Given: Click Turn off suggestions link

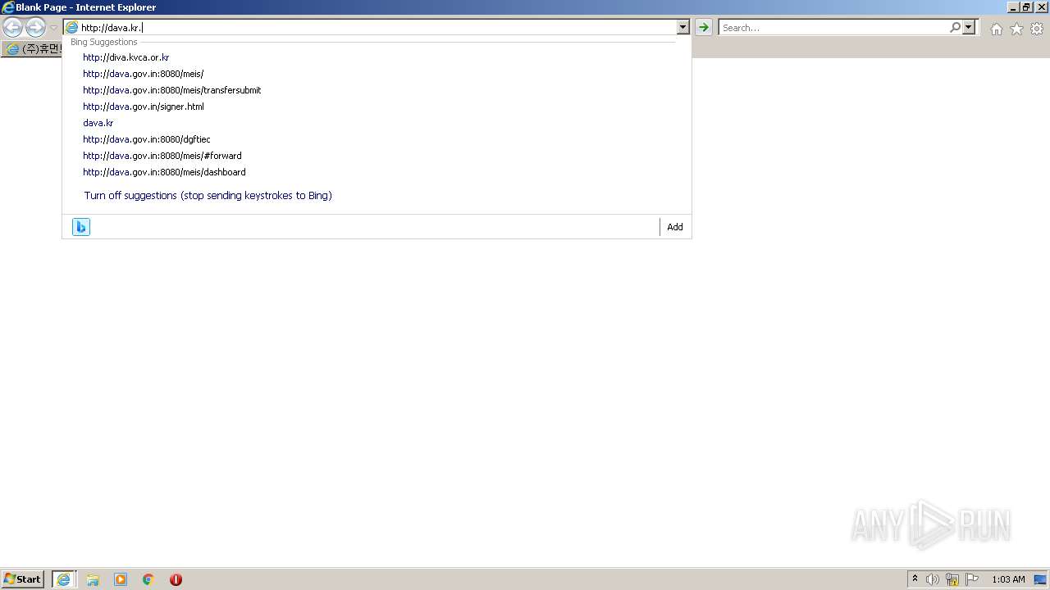Looking at the screenshot, I should [x=208, y=196].
